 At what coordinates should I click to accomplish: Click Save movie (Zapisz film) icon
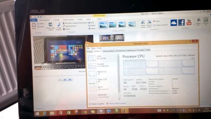point(198,20)
